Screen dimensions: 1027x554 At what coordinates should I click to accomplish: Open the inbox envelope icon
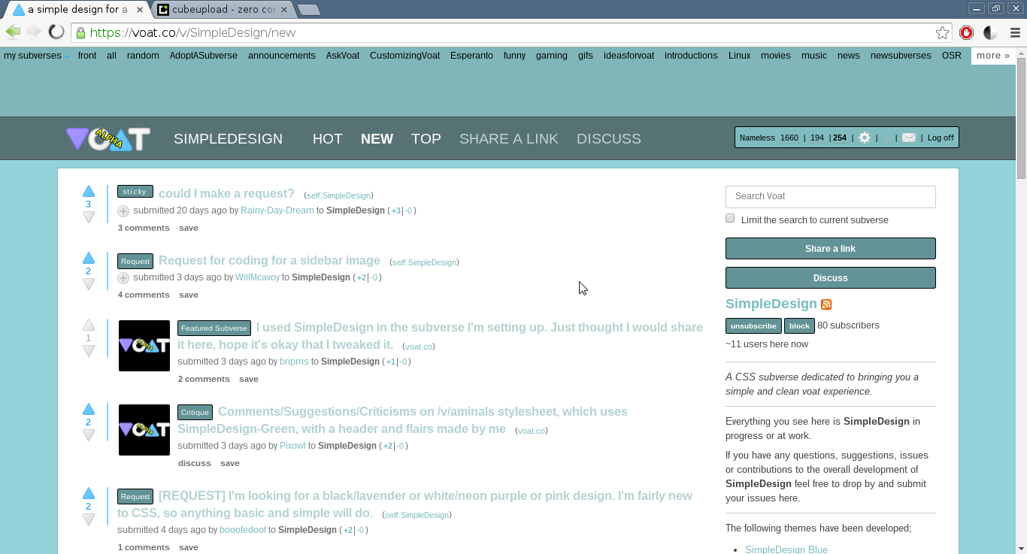pyautogui.click(x=908, y=138)
